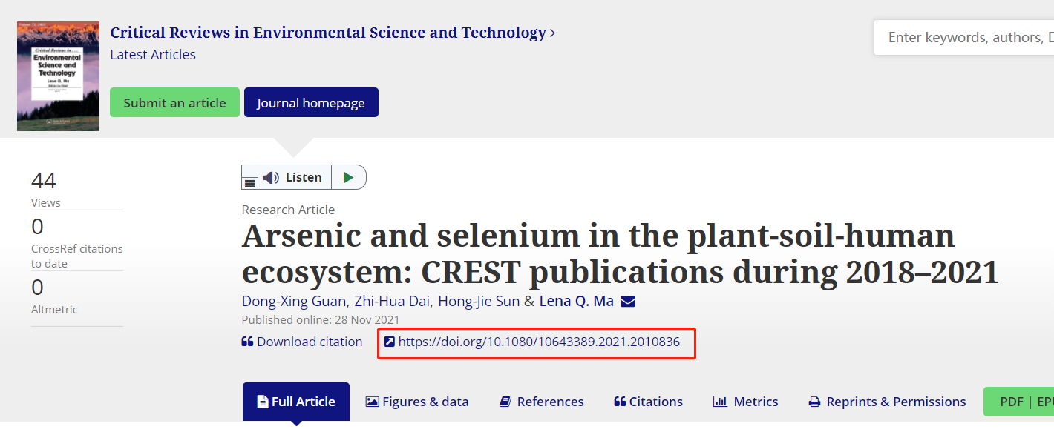Click the Submit an article button
1054x435 pixels.
174,103
